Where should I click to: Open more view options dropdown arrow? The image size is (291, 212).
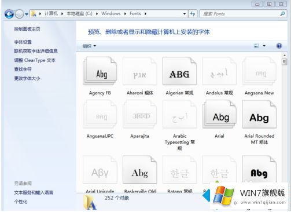264,46
